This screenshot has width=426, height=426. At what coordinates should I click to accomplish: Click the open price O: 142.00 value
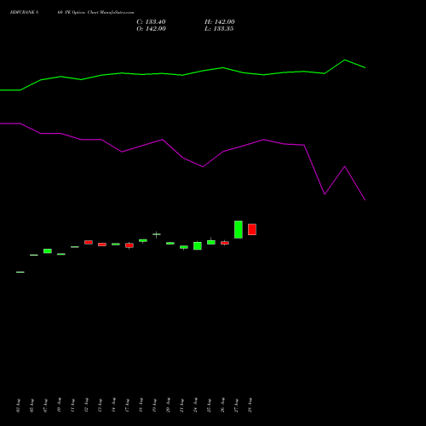coord(151,29)
